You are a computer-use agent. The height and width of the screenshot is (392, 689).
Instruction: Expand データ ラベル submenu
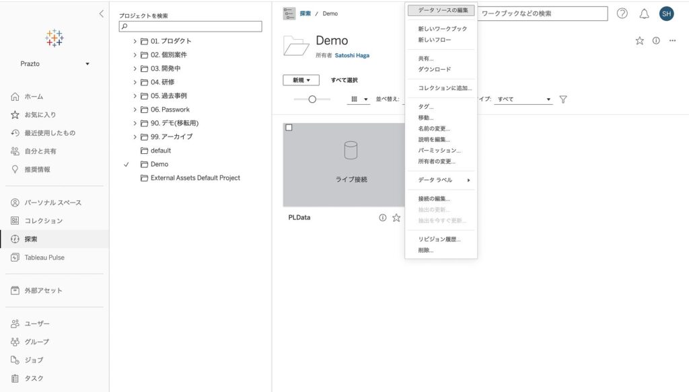coord(441,180)
